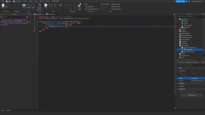Collapse the Data properties section

coord(178,68)
